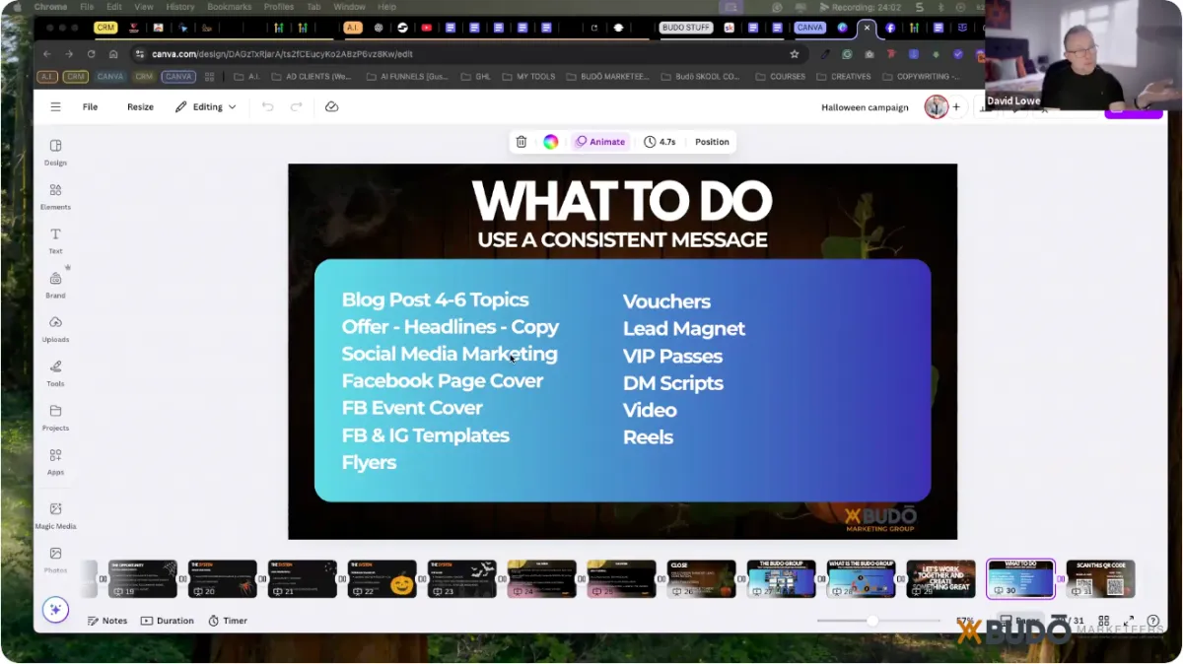This screenshot has height=664, width=1183.
Task: Open the 4.7s page duration setting
Action: (660, 142)
